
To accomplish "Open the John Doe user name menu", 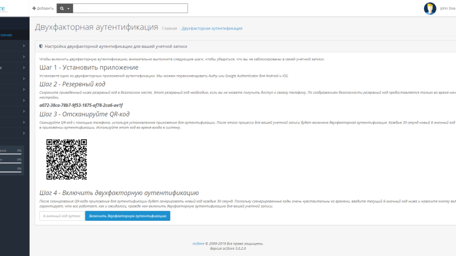I will 447,9.
